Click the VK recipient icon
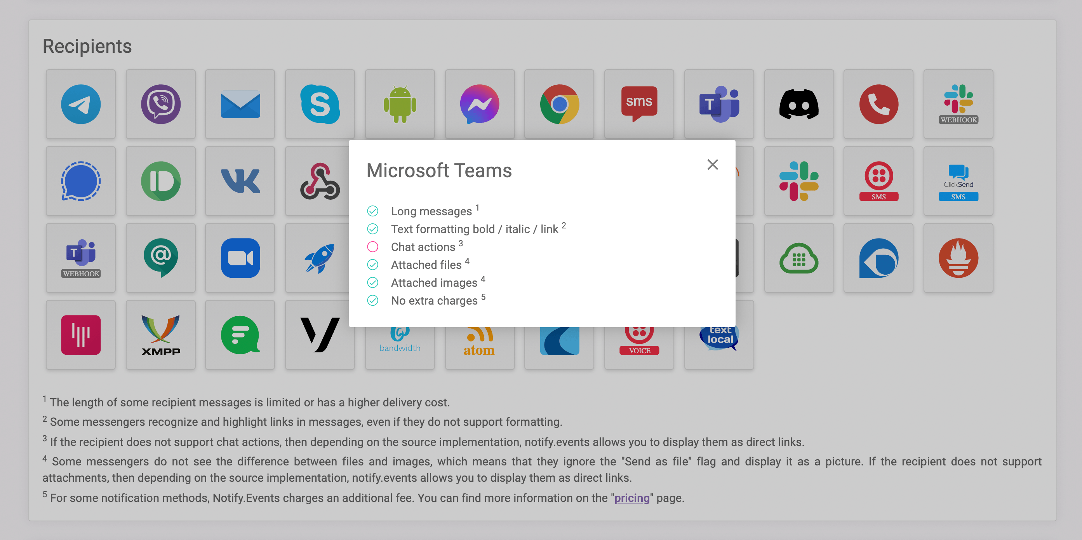Viewport: 1082px width, 540px height. [x=240, y=181]
